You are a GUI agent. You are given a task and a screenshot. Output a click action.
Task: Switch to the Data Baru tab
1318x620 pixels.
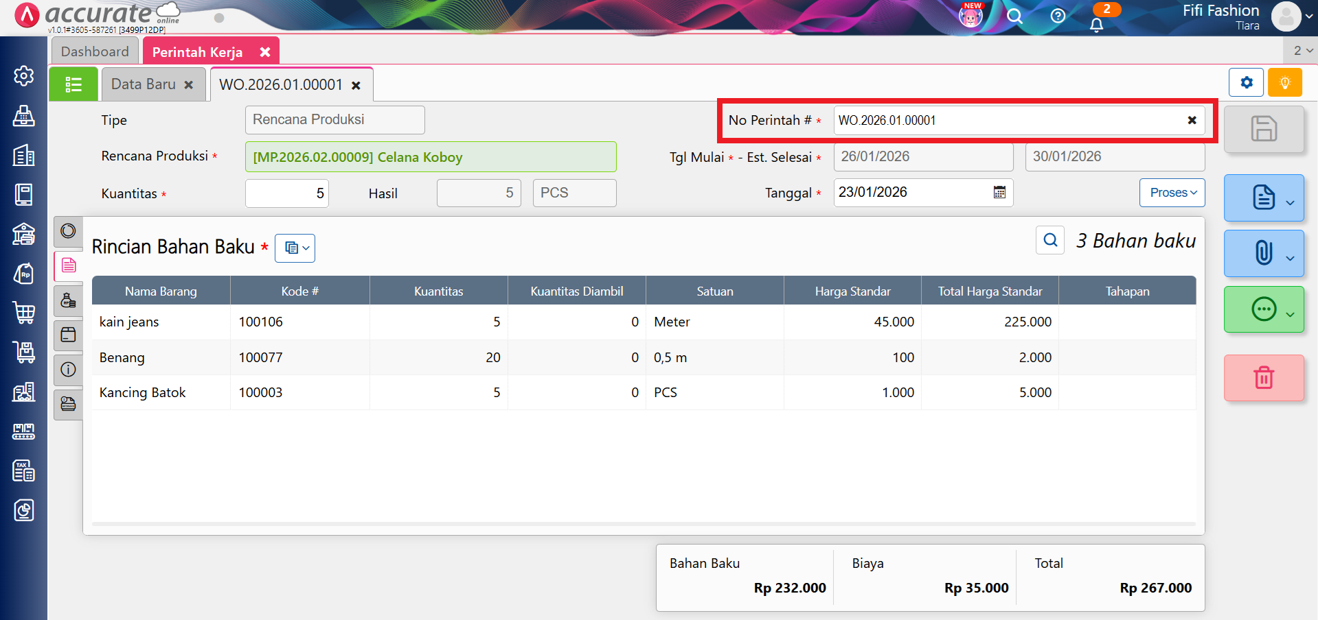pos(144,84)
